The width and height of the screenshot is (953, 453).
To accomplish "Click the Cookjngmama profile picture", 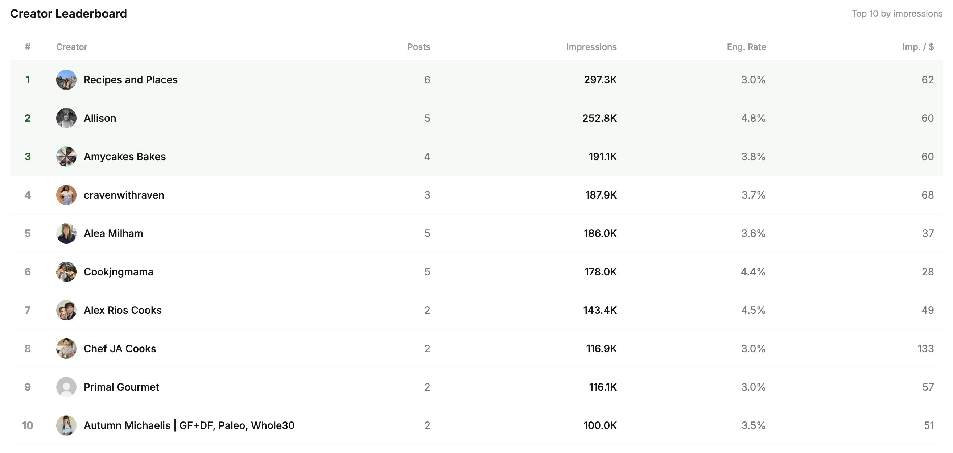I will [x=66, y=272].
